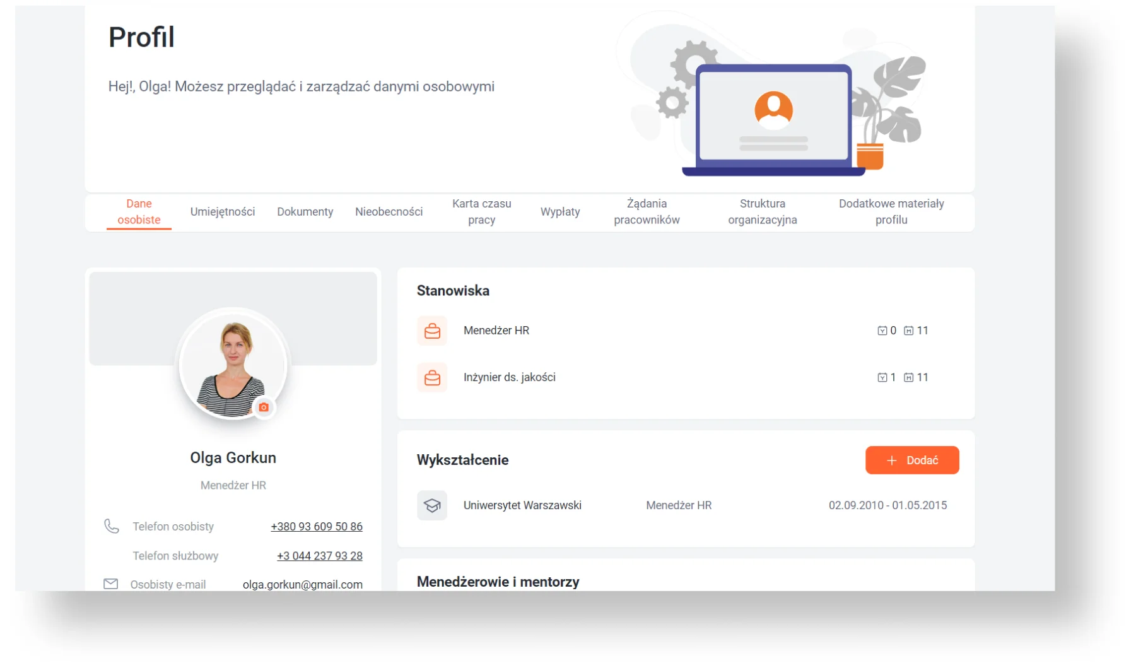Click the calendar icon showing 11 for Inżynier
Screen dimensions: 1136x663
(x=908, y=377)
